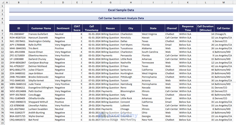Click city cell Harrisburg
Screen dimensions: 236x125
pos(131,84)
